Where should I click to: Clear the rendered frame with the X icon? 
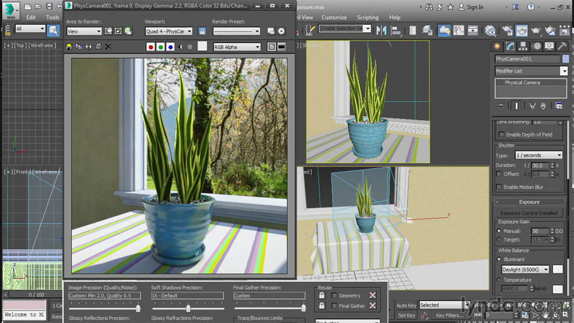coord(108,47)
